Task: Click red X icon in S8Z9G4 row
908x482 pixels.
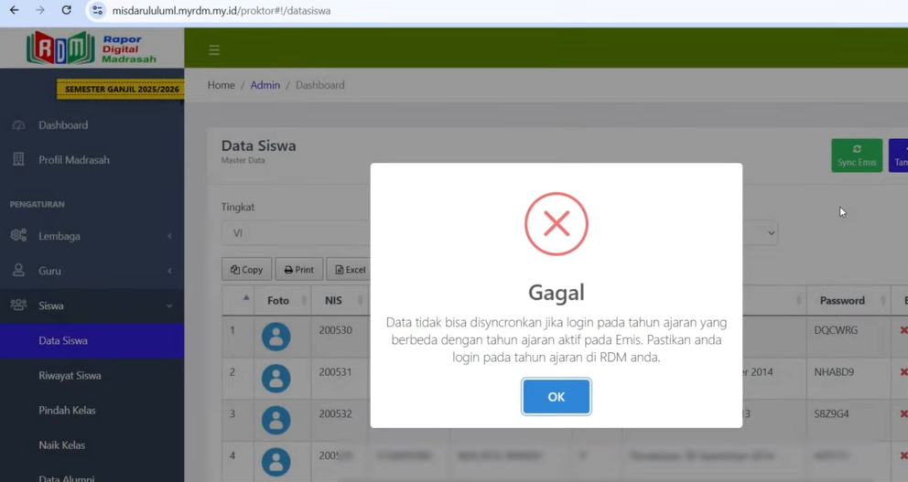Action: pos(903,413)
